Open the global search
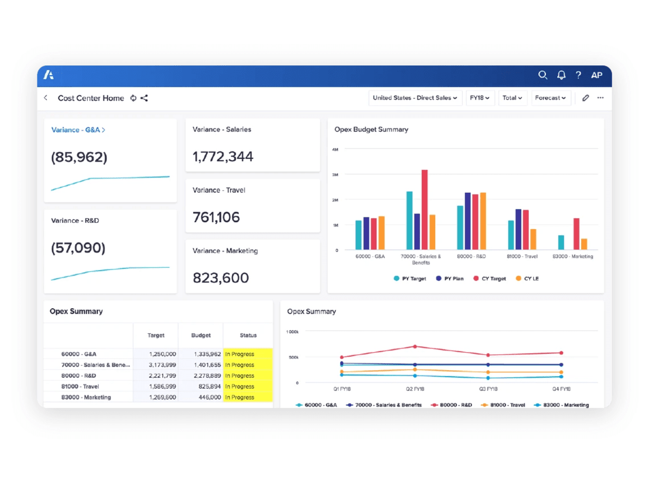 [543, 75]
